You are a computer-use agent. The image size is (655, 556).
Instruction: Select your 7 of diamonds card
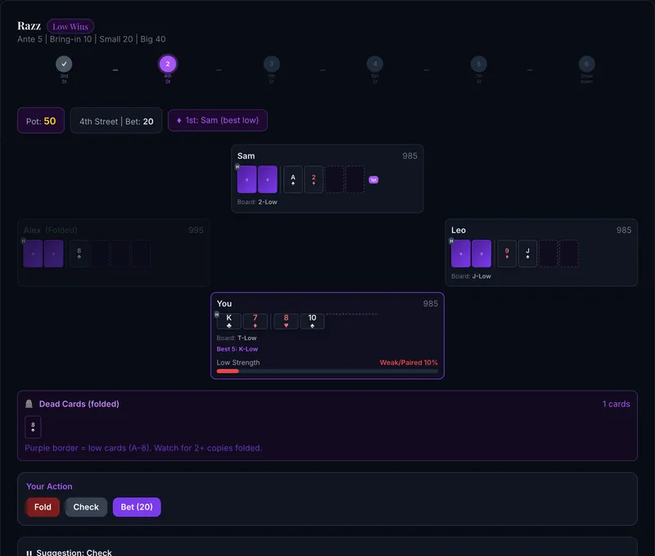click(255, 321)
